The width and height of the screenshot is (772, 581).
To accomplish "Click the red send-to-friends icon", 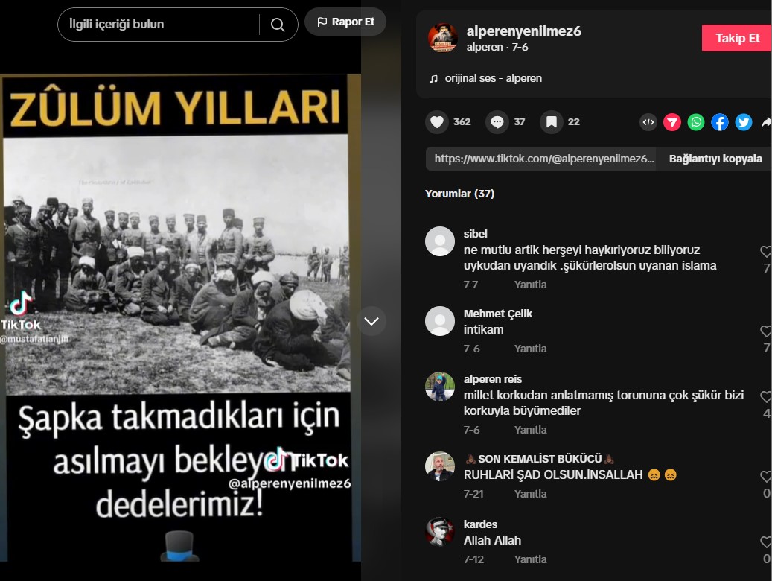I will pos(672,122).
